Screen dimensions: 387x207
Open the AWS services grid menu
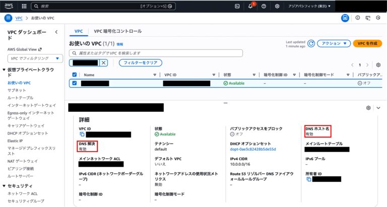[x=24, y=6]
